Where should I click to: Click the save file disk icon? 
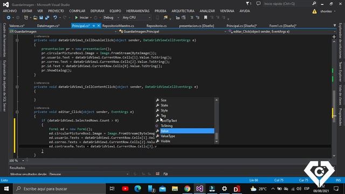[41, 17]
